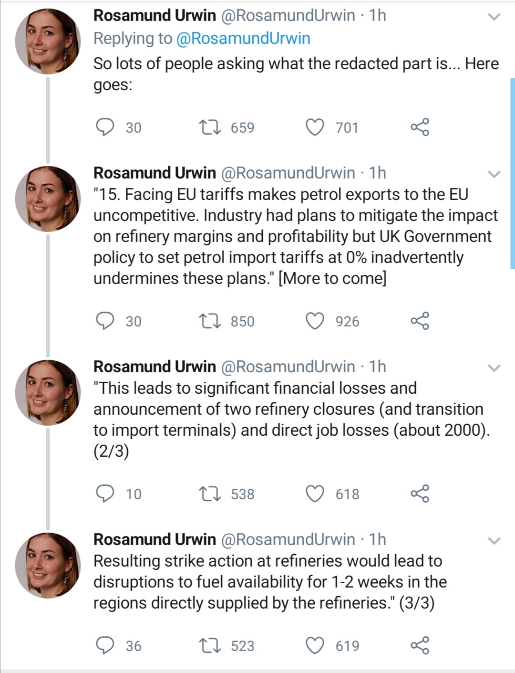Click the blue scrollbar on right edge
Viewport: 515px width, 673px height.
(x=513, y=174)
